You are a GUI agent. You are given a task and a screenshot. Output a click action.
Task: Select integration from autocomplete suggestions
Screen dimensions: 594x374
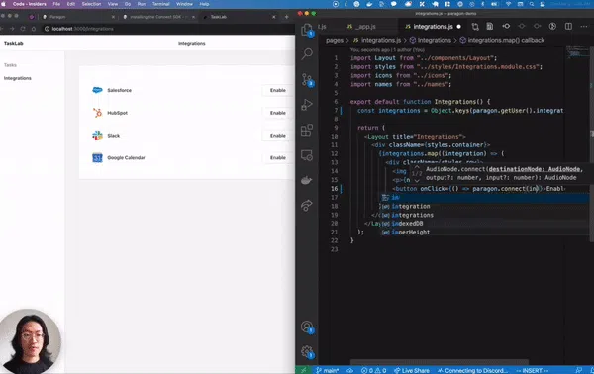(x=410, y=207)
